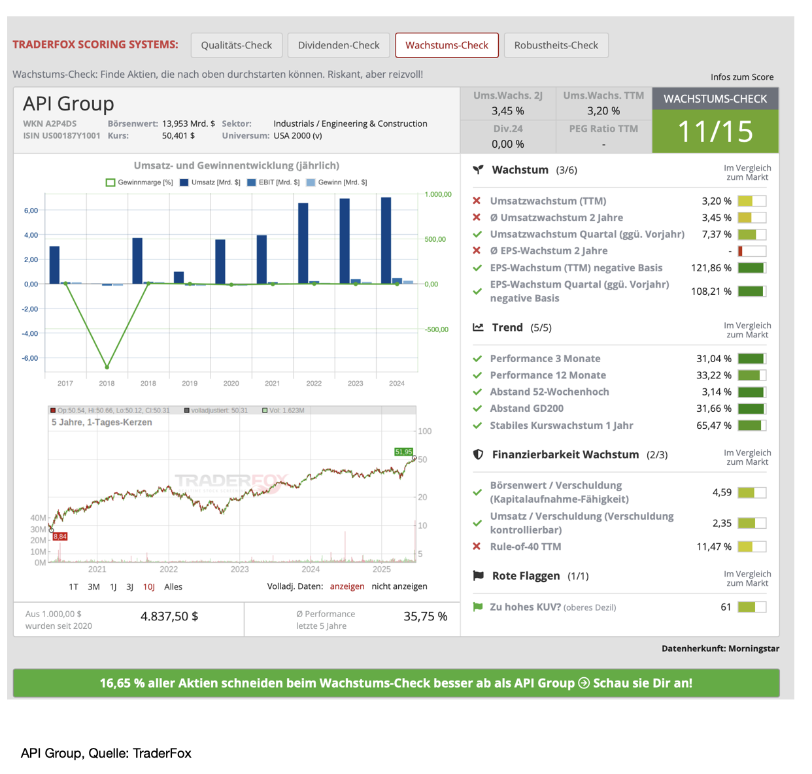The image size is (812, 774).
Task: Show the Alles range on price chart
Action: [x=173, y=587]
